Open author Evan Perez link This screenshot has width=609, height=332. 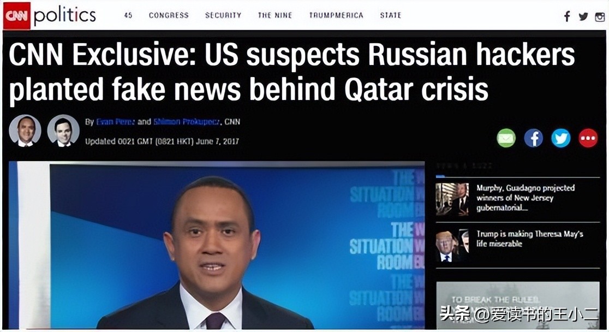tap(115, 122)
